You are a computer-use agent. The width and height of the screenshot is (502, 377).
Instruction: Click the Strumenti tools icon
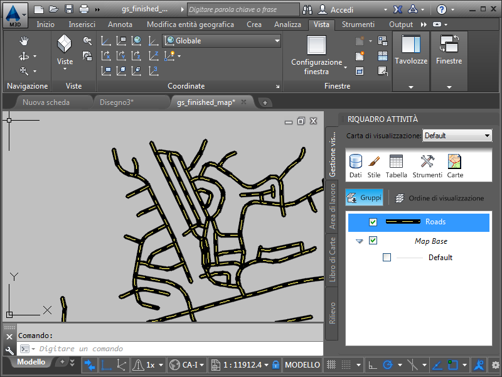coord(427,166)
